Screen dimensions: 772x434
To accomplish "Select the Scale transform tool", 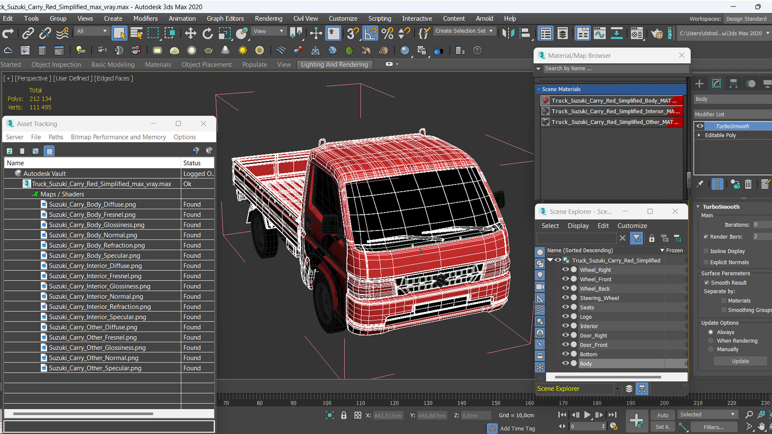I will click(x=224, y=33).
